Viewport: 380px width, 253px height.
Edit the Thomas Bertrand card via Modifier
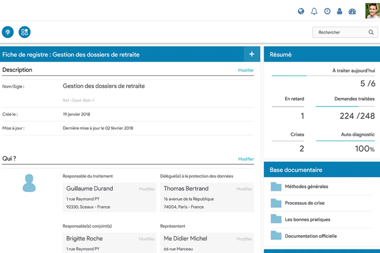pyautogui.click(x=244, y=189)
